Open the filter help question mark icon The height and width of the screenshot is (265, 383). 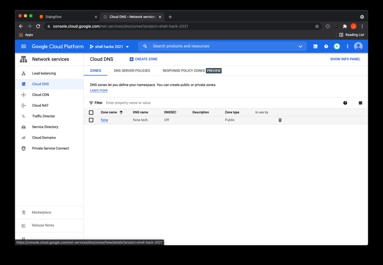coord(345,103)
